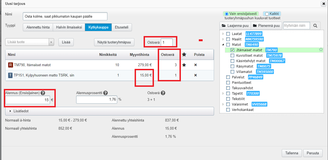This screenshot has width=328, height=160.
Task: Switch to Halvin ilmaiseksi type tab
Action: tap(69, 27)
